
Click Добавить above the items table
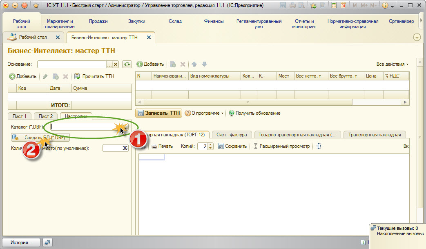[150, 64]
